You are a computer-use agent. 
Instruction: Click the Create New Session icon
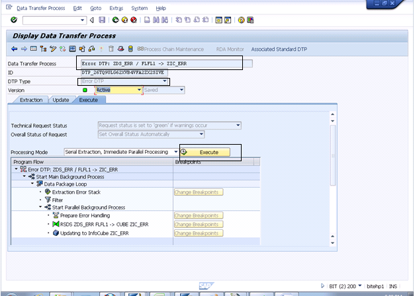coord(218,20)
